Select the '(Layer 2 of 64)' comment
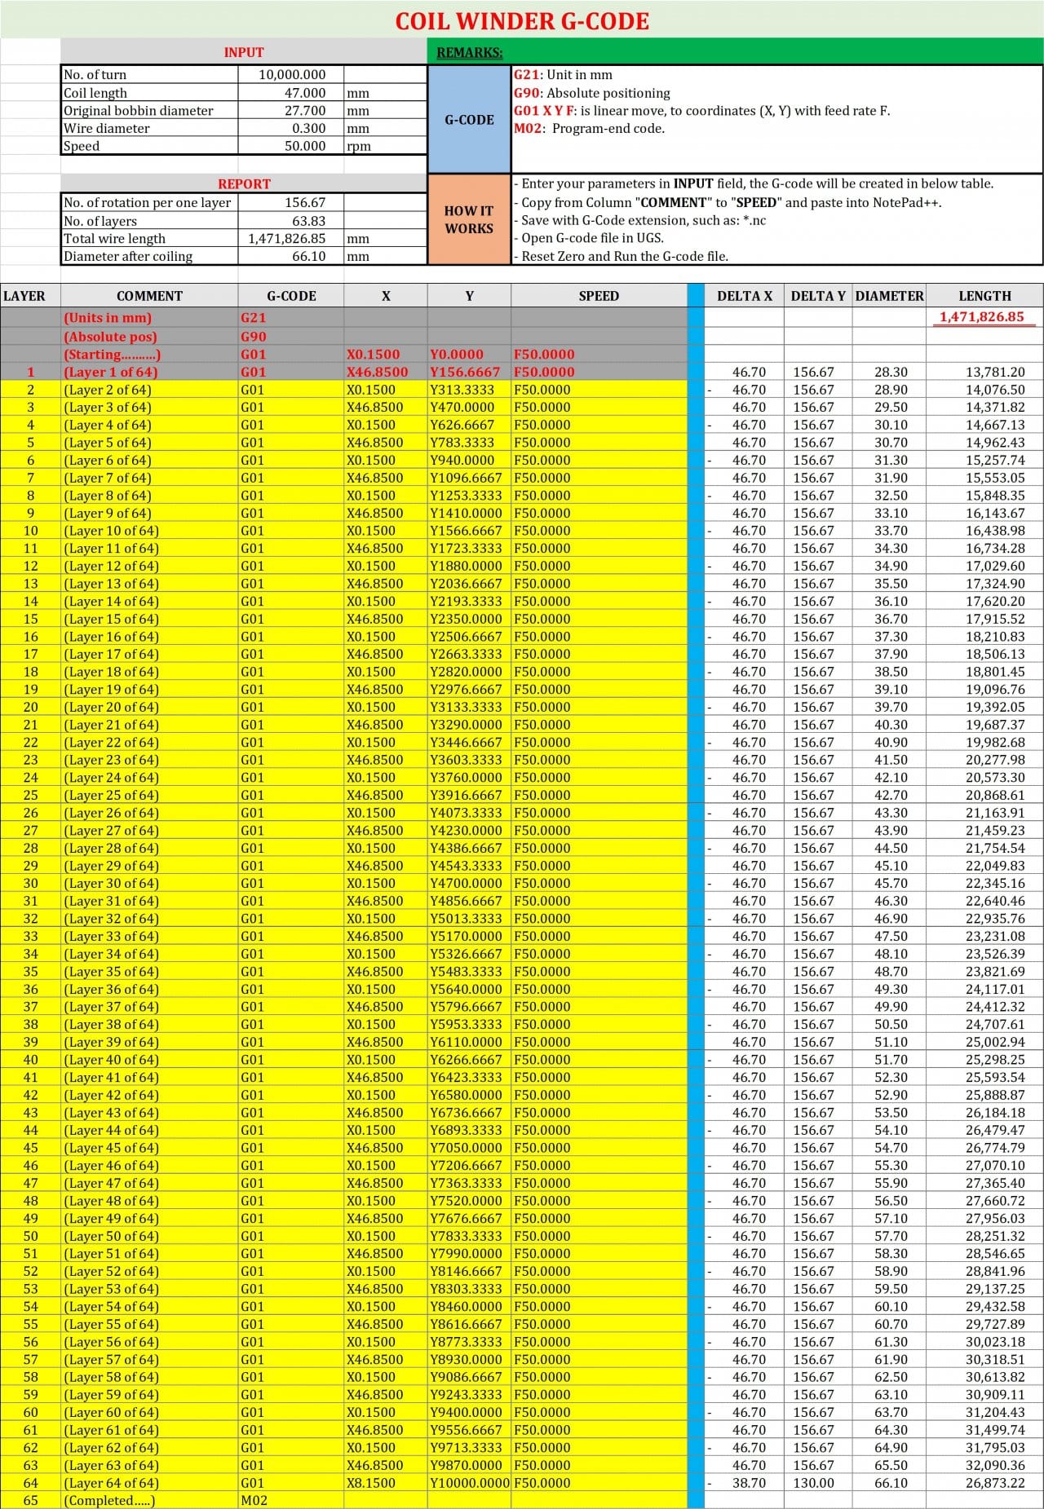 (149, 390)
